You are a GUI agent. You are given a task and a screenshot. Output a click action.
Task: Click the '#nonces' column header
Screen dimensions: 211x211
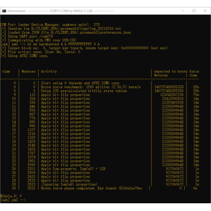(28, 71)
